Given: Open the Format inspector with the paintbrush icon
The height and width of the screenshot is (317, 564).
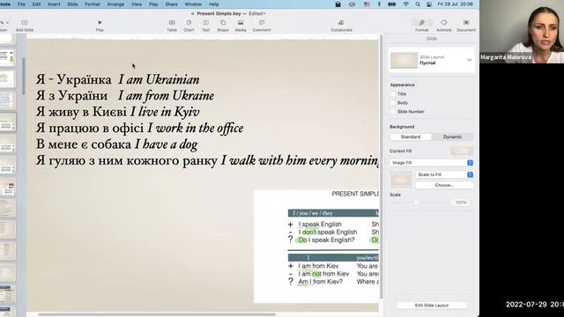Looking at the screenshot, I should pyautogui.click(x=422, y=23).
